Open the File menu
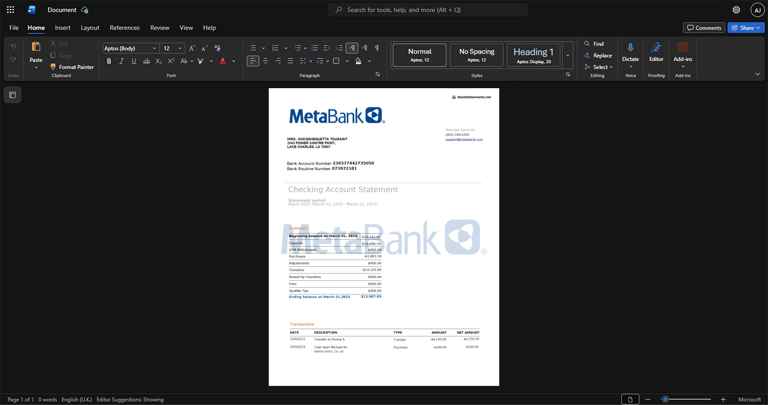The width and height of the screenshot is (768, 405). (14, 28)
